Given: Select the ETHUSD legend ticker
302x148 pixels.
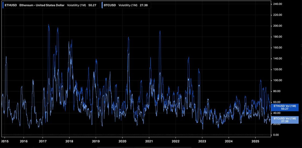Looking at the screenshot, I should click(11, 5).
